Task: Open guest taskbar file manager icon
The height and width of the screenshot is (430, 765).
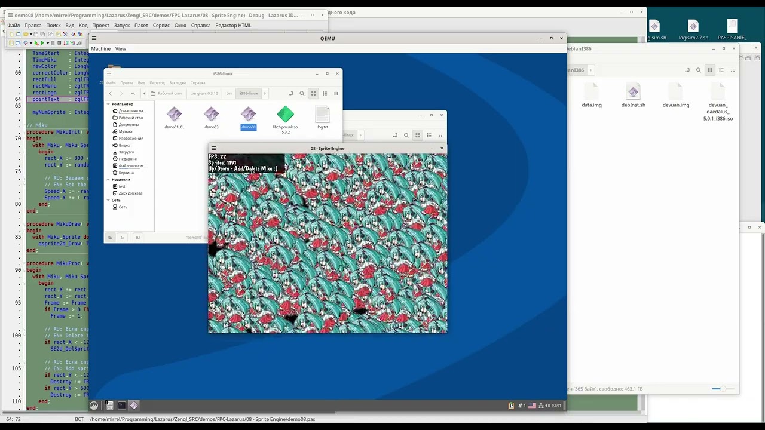Action: (110, 406)
